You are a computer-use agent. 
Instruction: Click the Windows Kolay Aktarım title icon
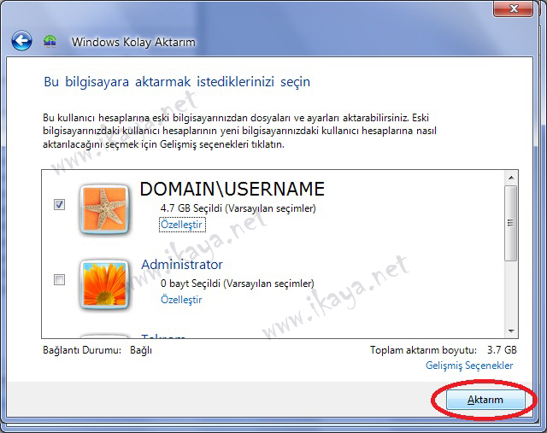50,41
